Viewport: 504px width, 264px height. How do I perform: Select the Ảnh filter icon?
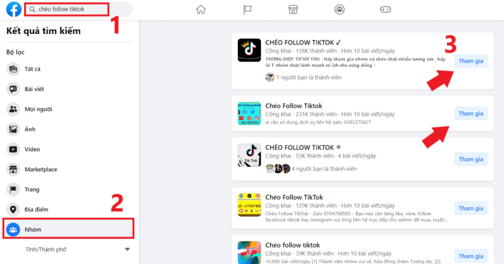[13, 129]
